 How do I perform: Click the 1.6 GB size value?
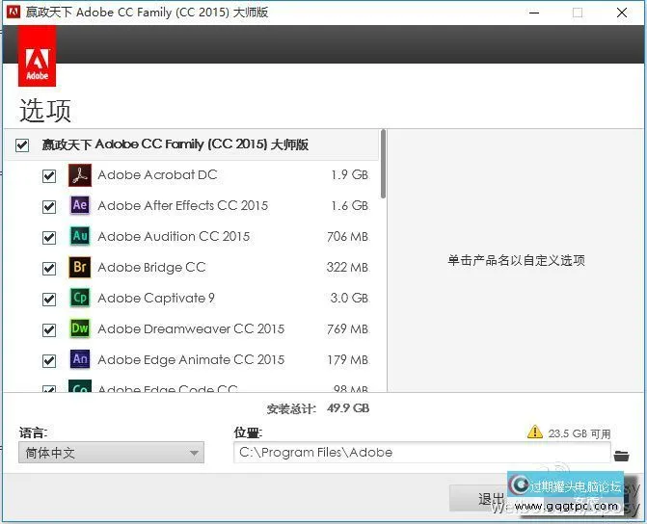pos(349,205)
